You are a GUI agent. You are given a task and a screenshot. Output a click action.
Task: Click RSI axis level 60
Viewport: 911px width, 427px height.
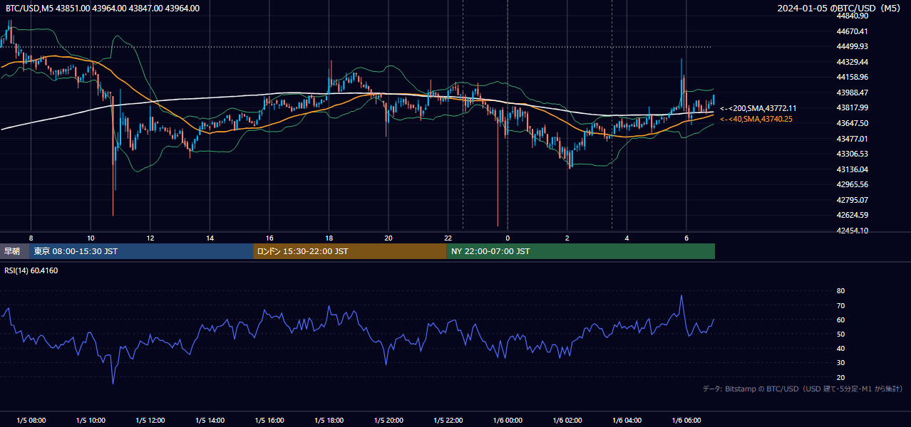(840, 320)
